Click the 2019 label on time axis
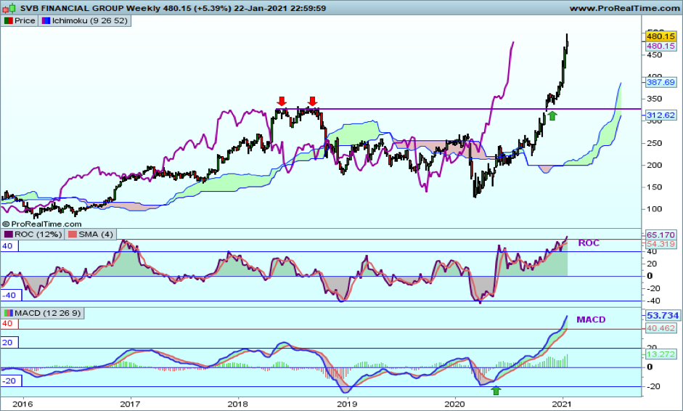 tap(346, 404)
